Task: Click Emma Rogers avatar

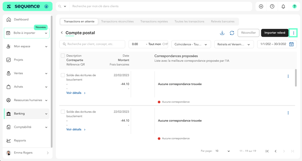Action: (8, 153)
